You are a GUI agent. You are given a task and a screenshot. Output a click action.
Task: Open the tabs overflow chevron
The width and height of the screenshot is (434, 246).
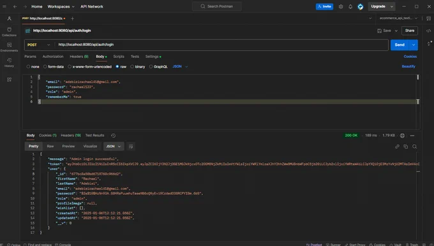tap(370, 18)
